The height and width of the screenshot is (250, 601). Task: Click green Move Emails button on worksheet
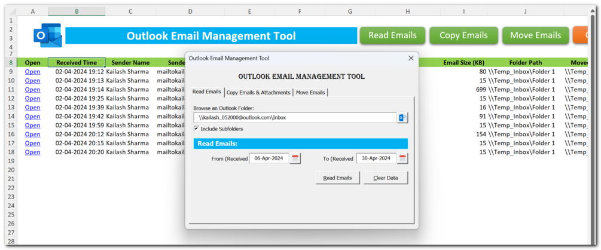tap(535, 36)
